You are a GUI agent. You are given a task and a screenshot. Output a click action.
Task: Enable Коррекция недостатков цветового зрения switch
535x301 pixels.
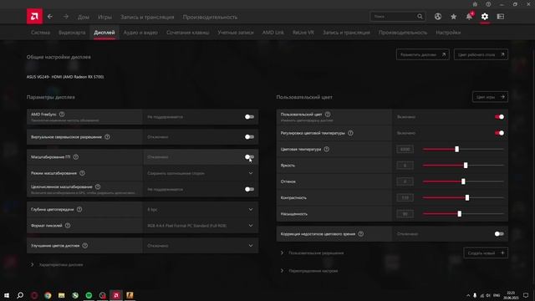pyautogui.click(x=499, y=234)
